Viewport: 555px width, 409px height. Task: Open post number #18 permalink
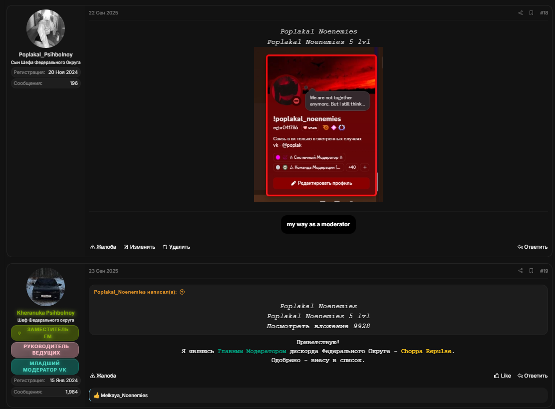pyautogui.click(x=544, y=13)
